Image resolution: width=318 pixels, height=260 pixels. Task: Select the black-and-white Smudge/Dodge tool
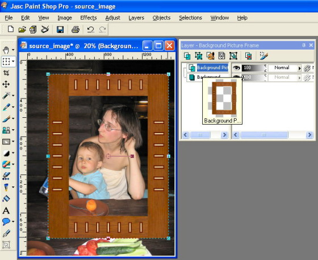[x=6, y=153]
